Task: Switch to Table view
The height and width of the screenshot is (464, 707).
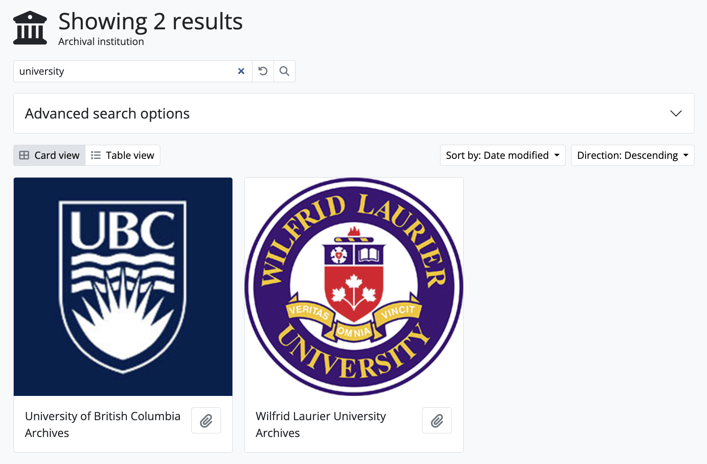Action: point(123,155)
